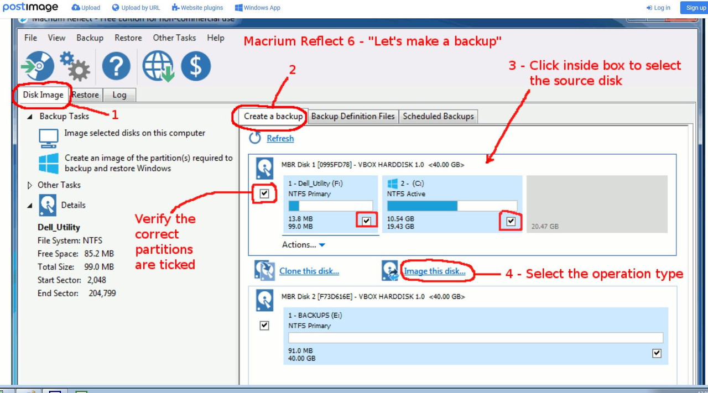Click Upload by URL in Postimage header
Viewport: 708px width, 393px height.
pyautogui.click(x=136, y=8)
